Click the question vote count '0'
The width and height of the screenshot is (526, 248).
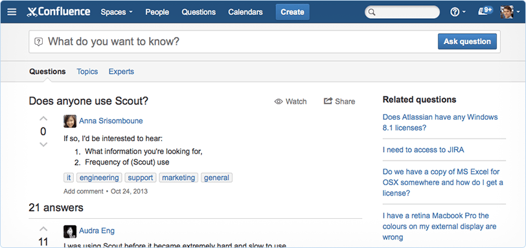click(43, 131)
